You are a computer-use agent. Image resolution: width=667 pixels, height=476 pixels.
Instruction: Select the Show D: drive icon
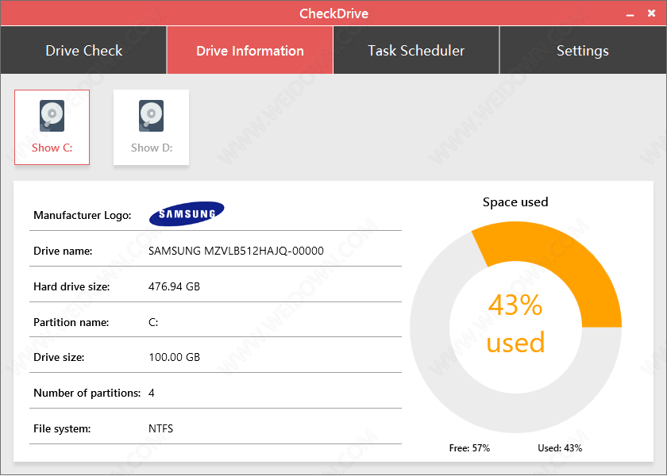pos(151,127)
